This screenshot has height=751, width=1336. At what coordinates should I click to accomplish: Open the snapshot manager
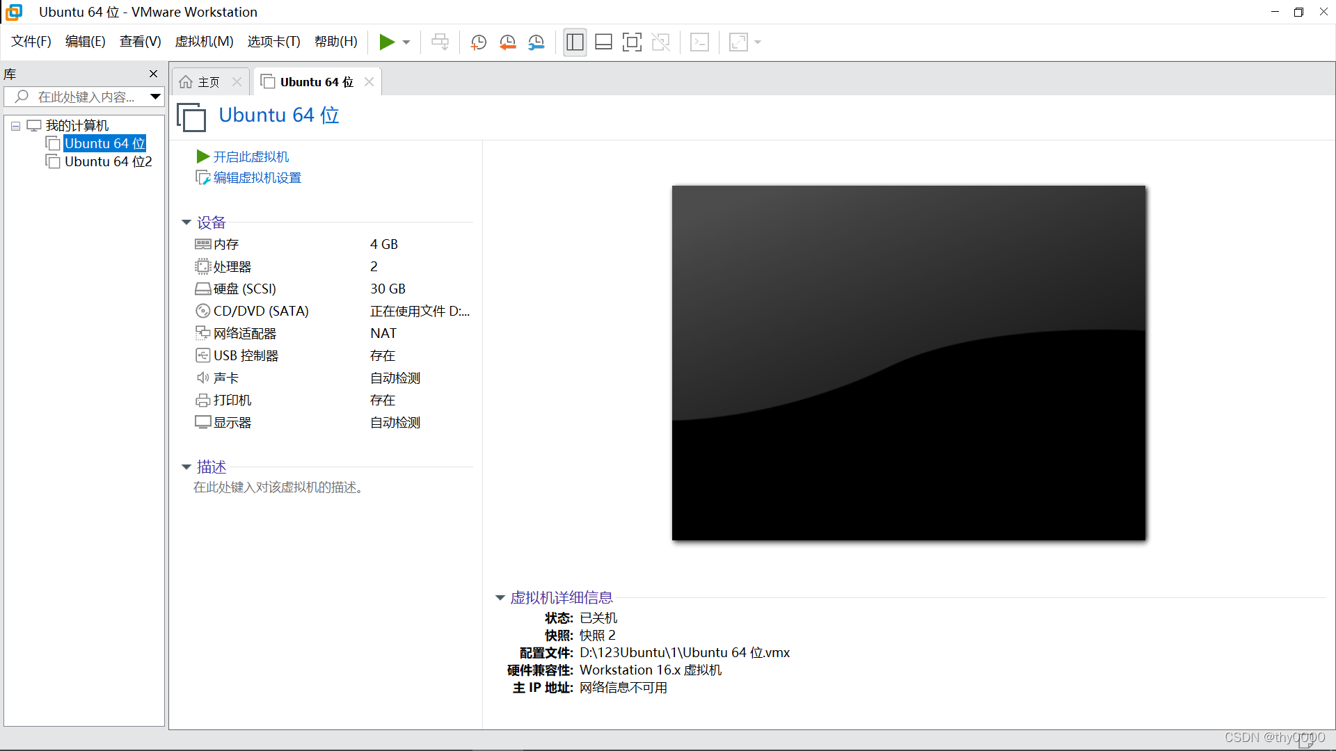tap(536, 42)
